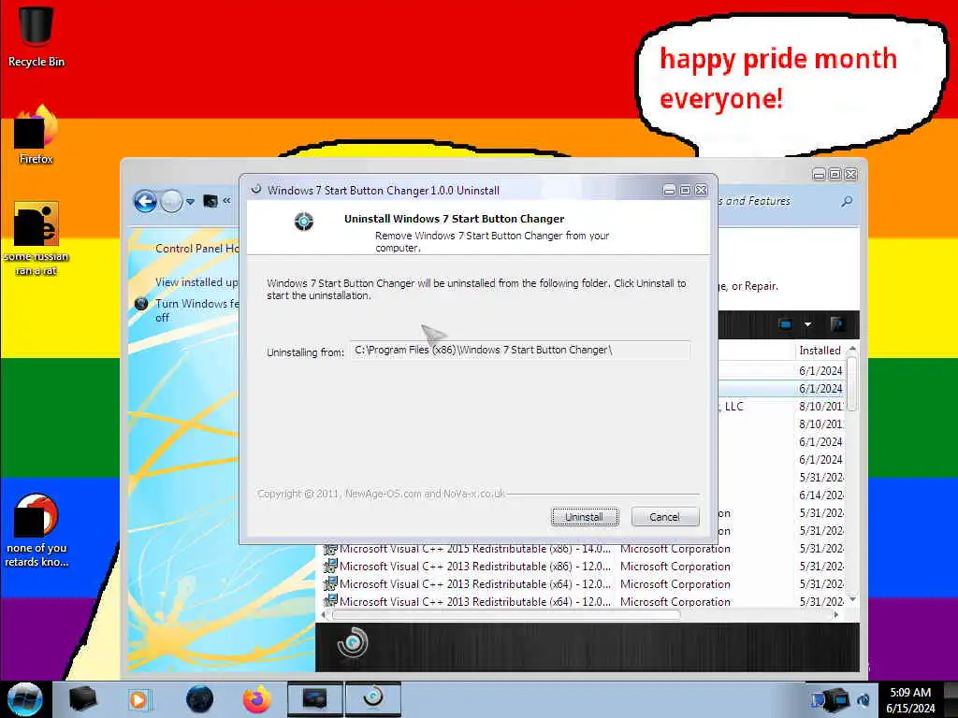The height and width of the screenshot is (718, 958).
Task: Select the Firefox desktop shortcut
Action: [36, 135]
